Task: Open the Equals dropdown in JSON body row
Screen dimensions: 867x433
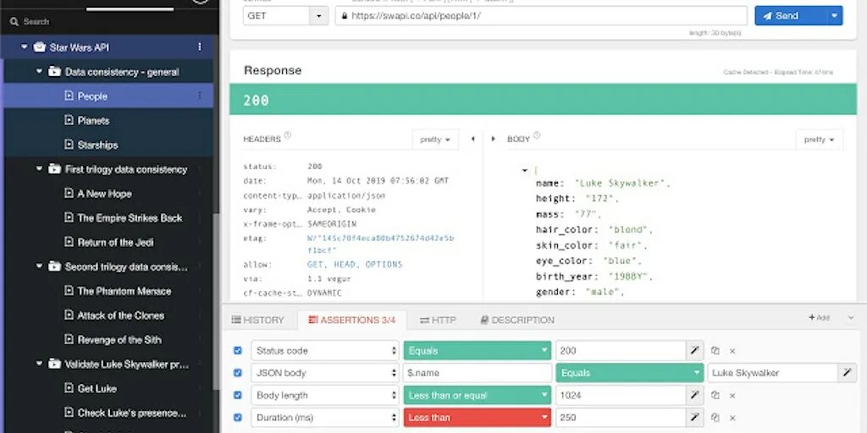Action: coord(629,373)
